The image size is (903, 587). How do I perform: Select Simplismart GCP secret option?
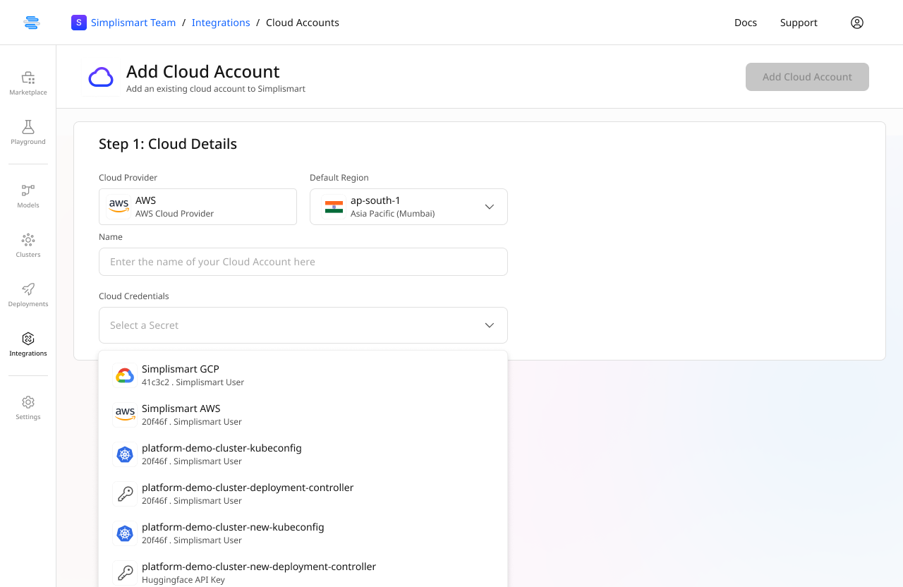[303, 375]
